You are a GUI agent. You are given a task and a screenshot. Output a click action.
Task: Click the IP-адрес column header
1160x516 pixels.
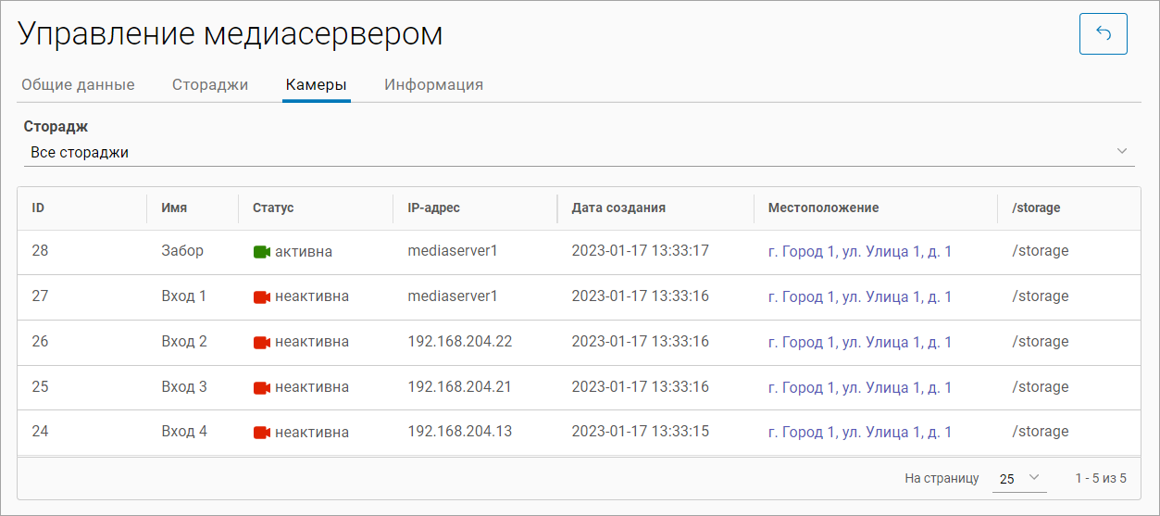click(x=433, y=208)
